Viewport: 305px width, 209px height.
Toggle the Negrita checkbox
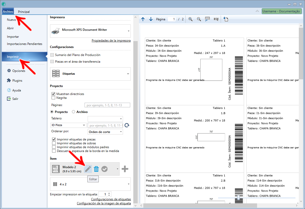[54, 98]
